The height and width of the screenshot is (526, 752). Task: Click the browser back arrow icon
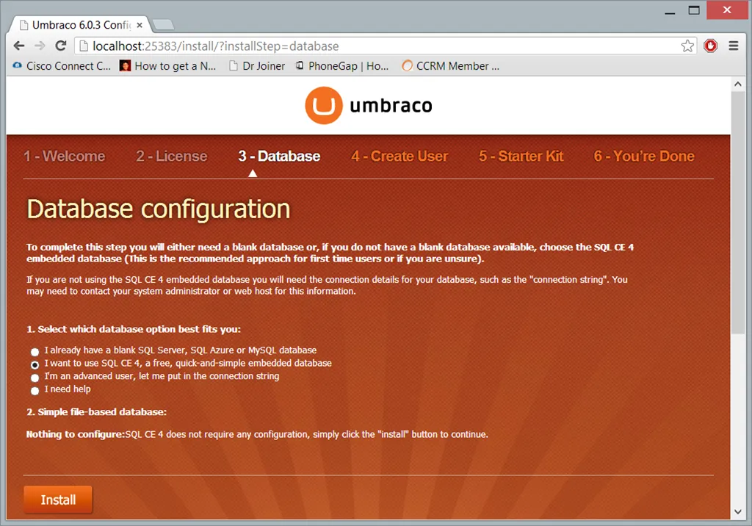click(19, 46)
